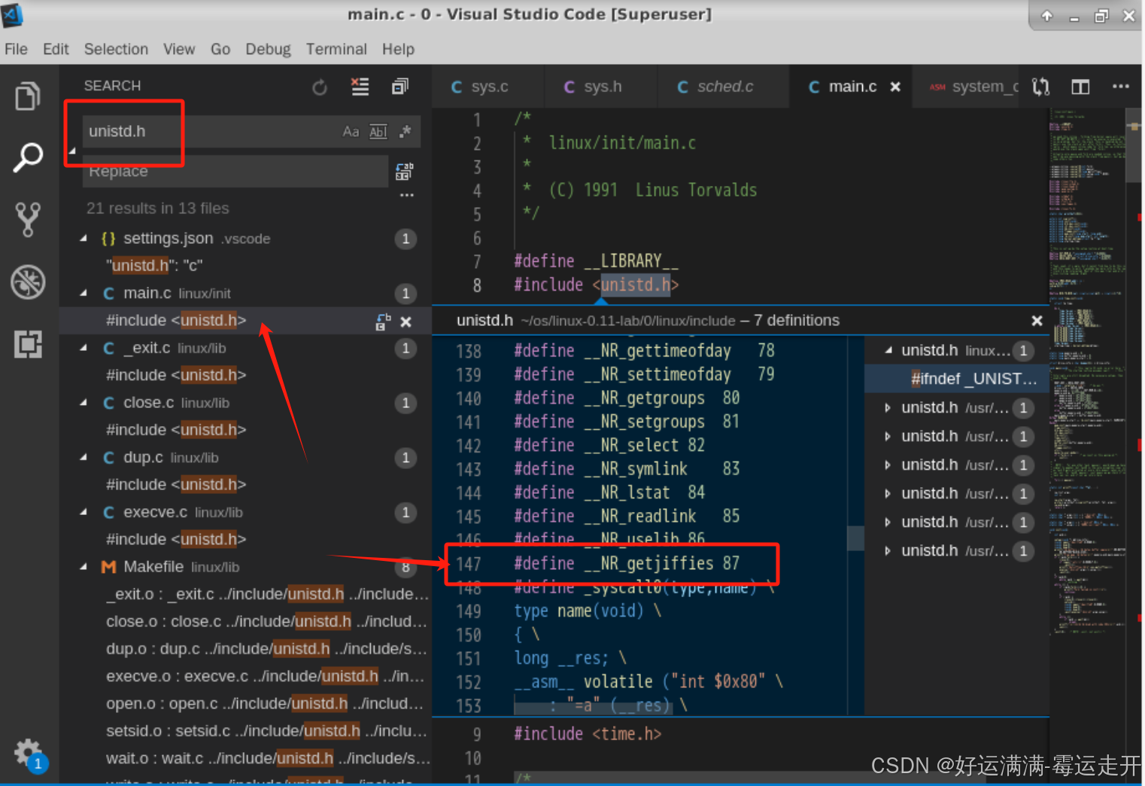Toggle Match Case in search box

[351, 132]
